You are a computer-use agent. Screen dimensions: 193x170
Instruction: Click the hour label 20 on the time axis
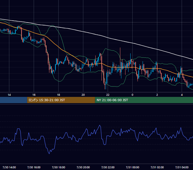click(x=83, y=95)
